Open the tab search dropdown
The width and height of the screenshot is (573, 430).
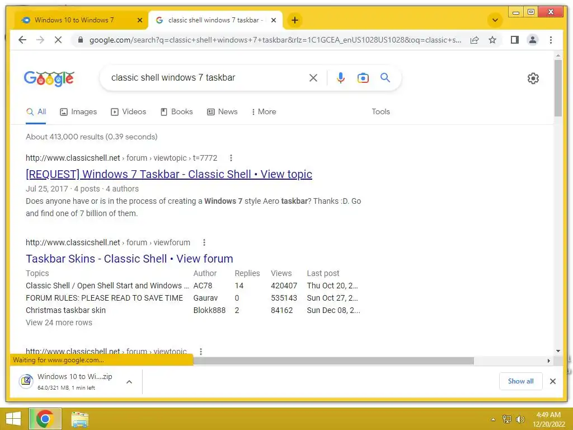click(495, 20)
